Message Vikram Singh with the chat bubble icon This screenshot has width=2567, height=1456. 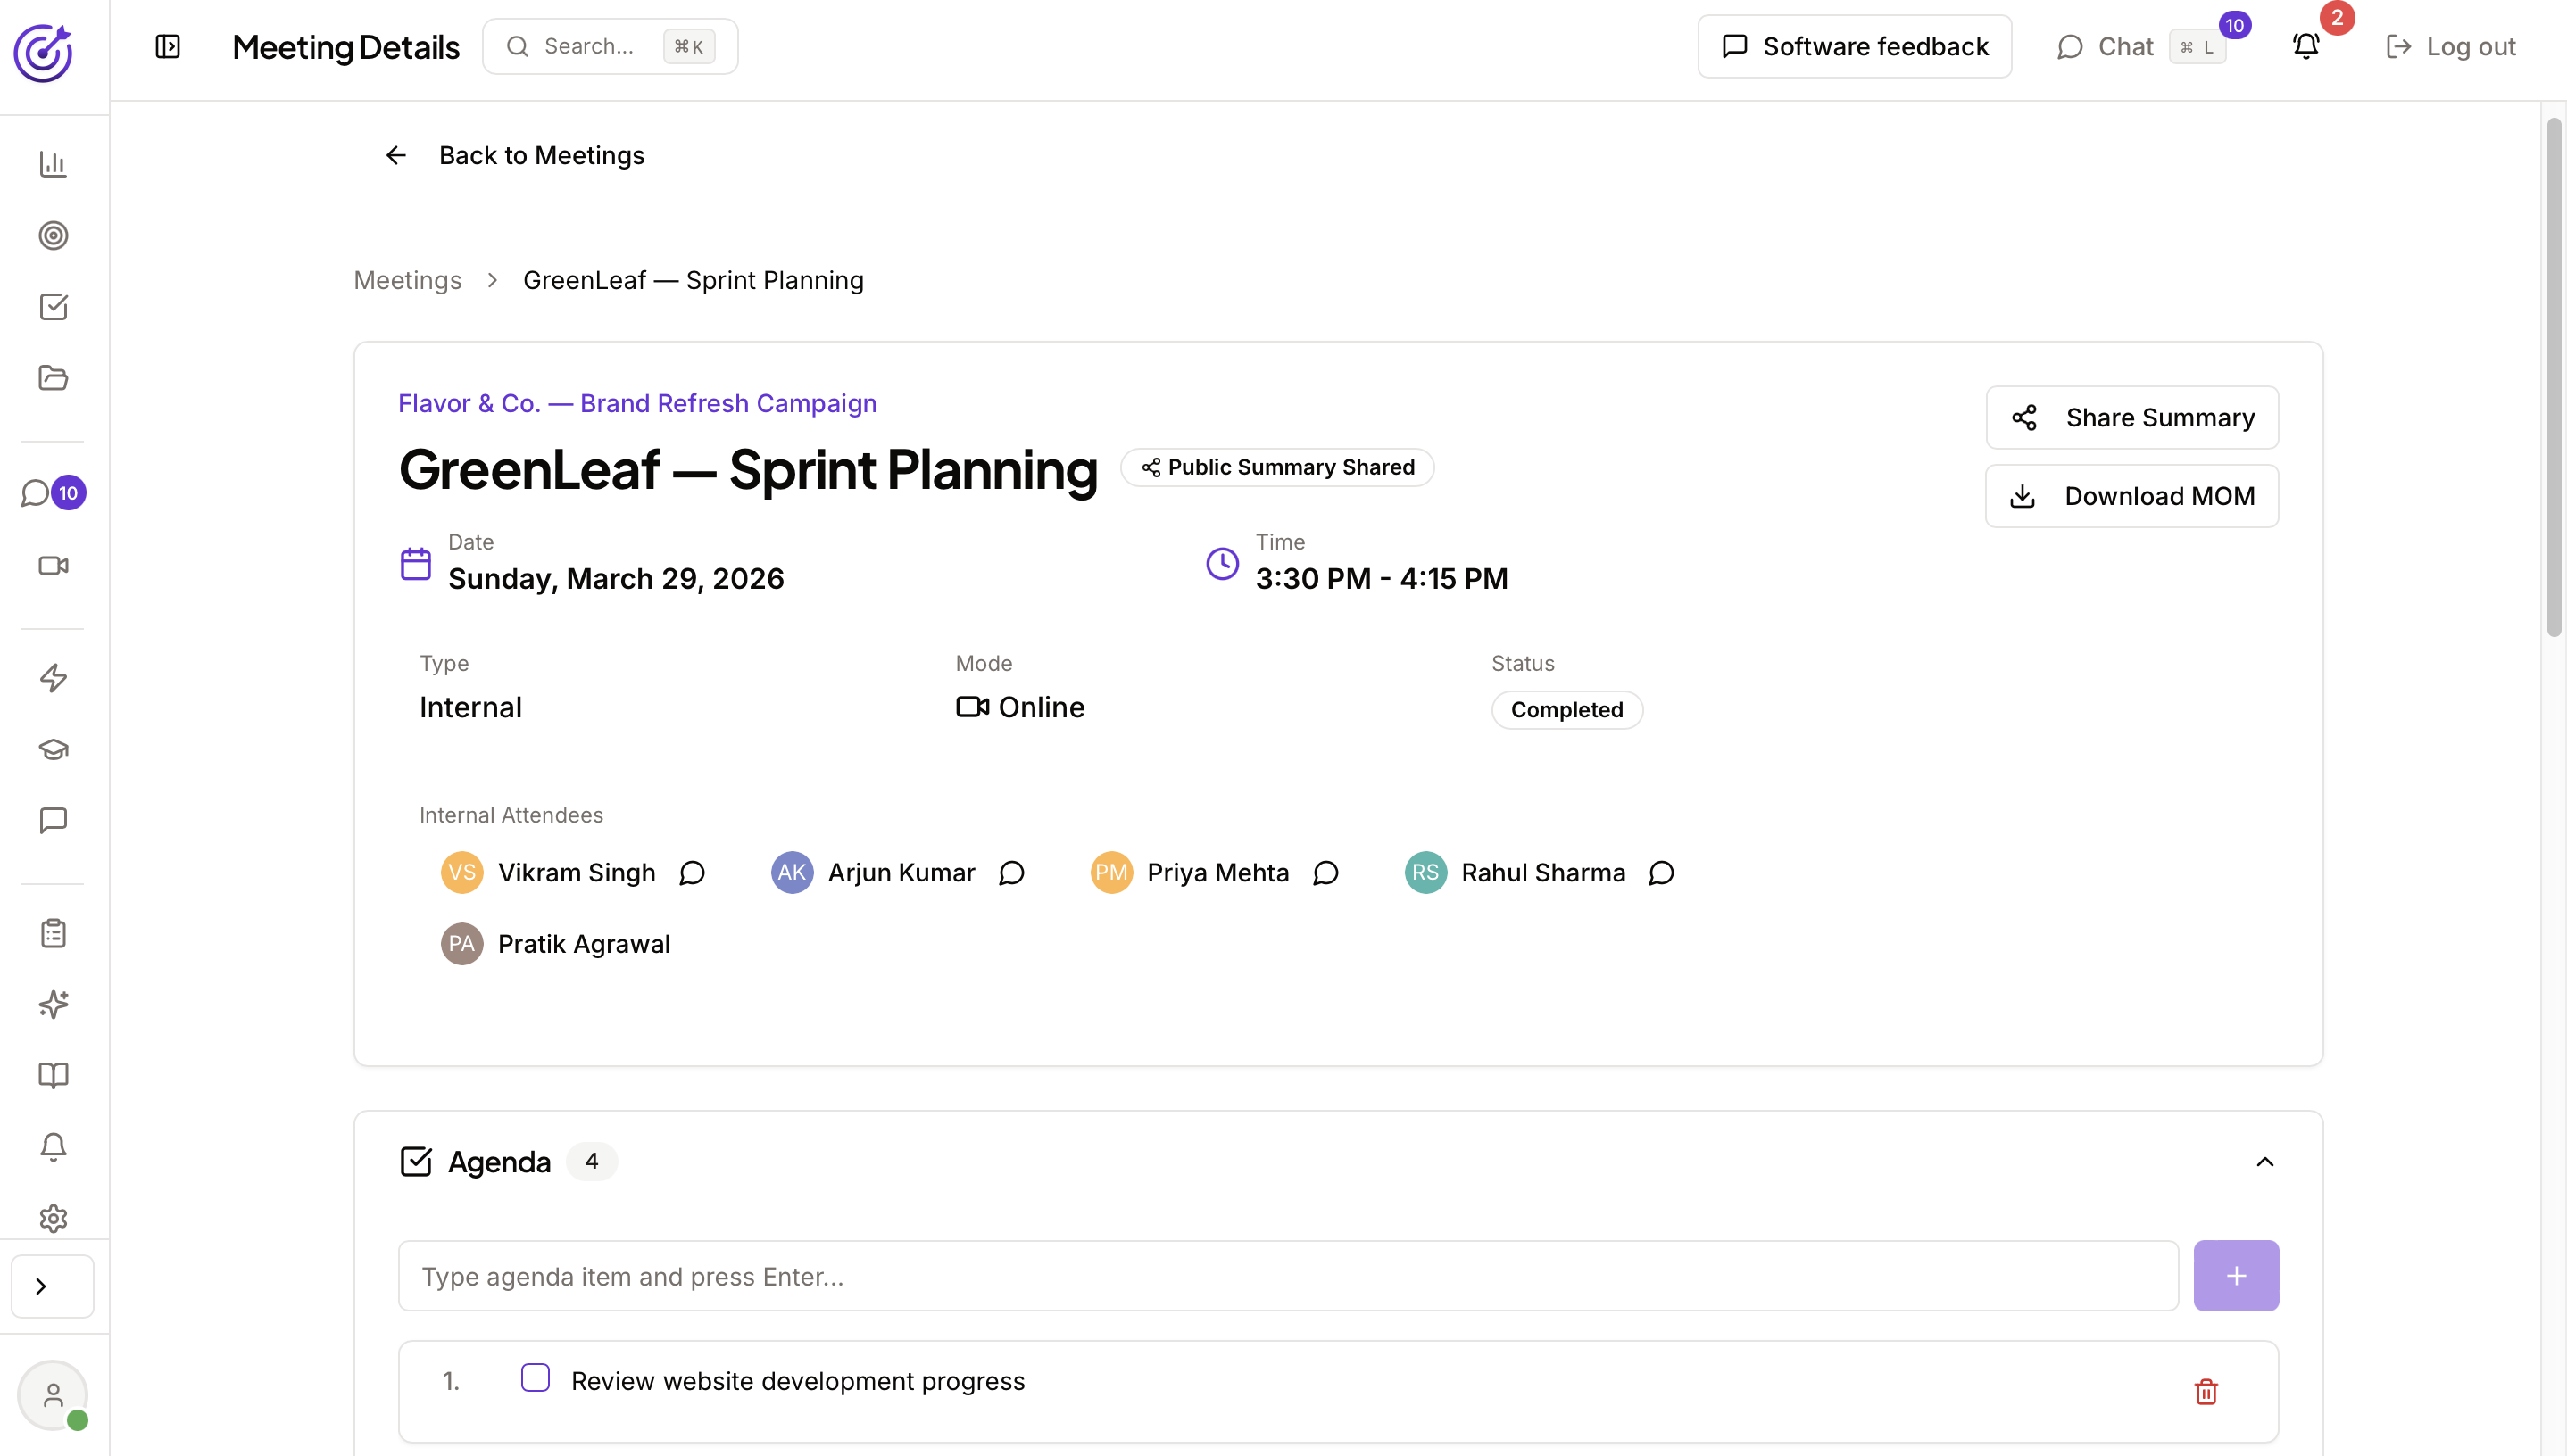point(693,873)
